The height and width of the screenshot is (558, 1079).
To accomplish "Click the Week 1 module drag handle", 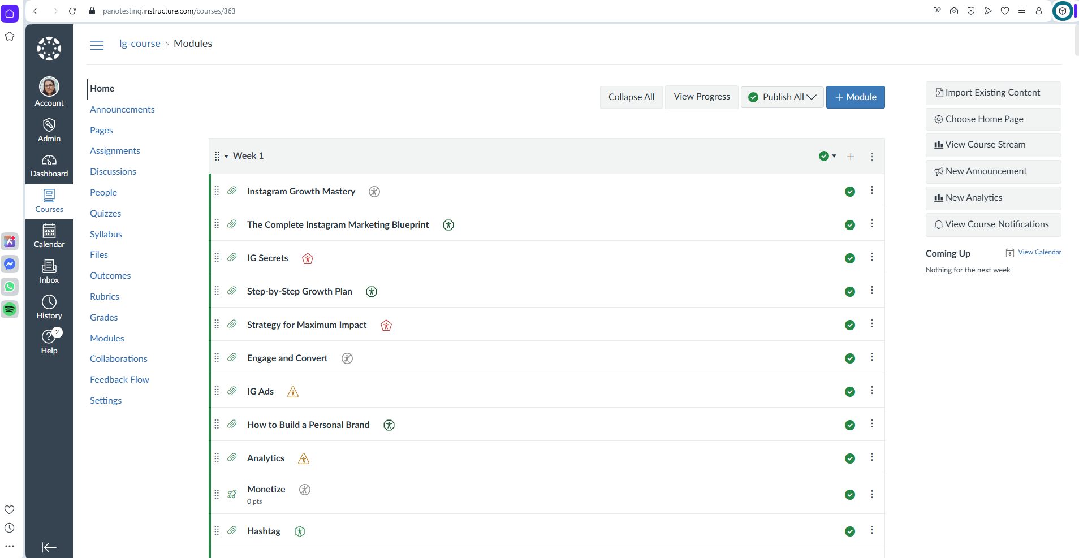I will pyautogui.click(x=217, y=157).
